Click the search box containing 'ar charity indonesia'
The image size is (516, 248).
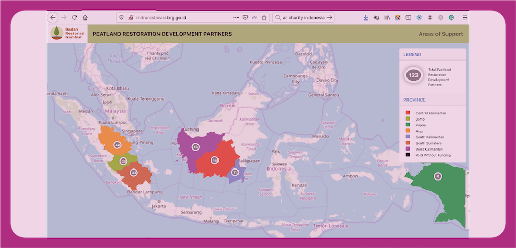click(x=303, y=18)
